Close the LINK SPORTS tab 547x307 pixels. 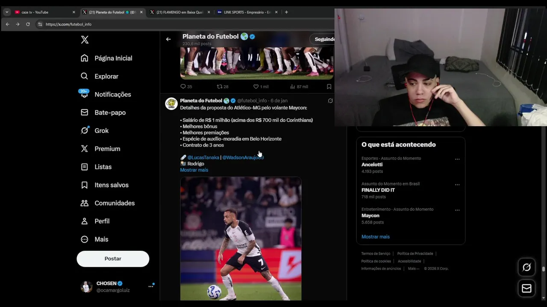point(276,12)
